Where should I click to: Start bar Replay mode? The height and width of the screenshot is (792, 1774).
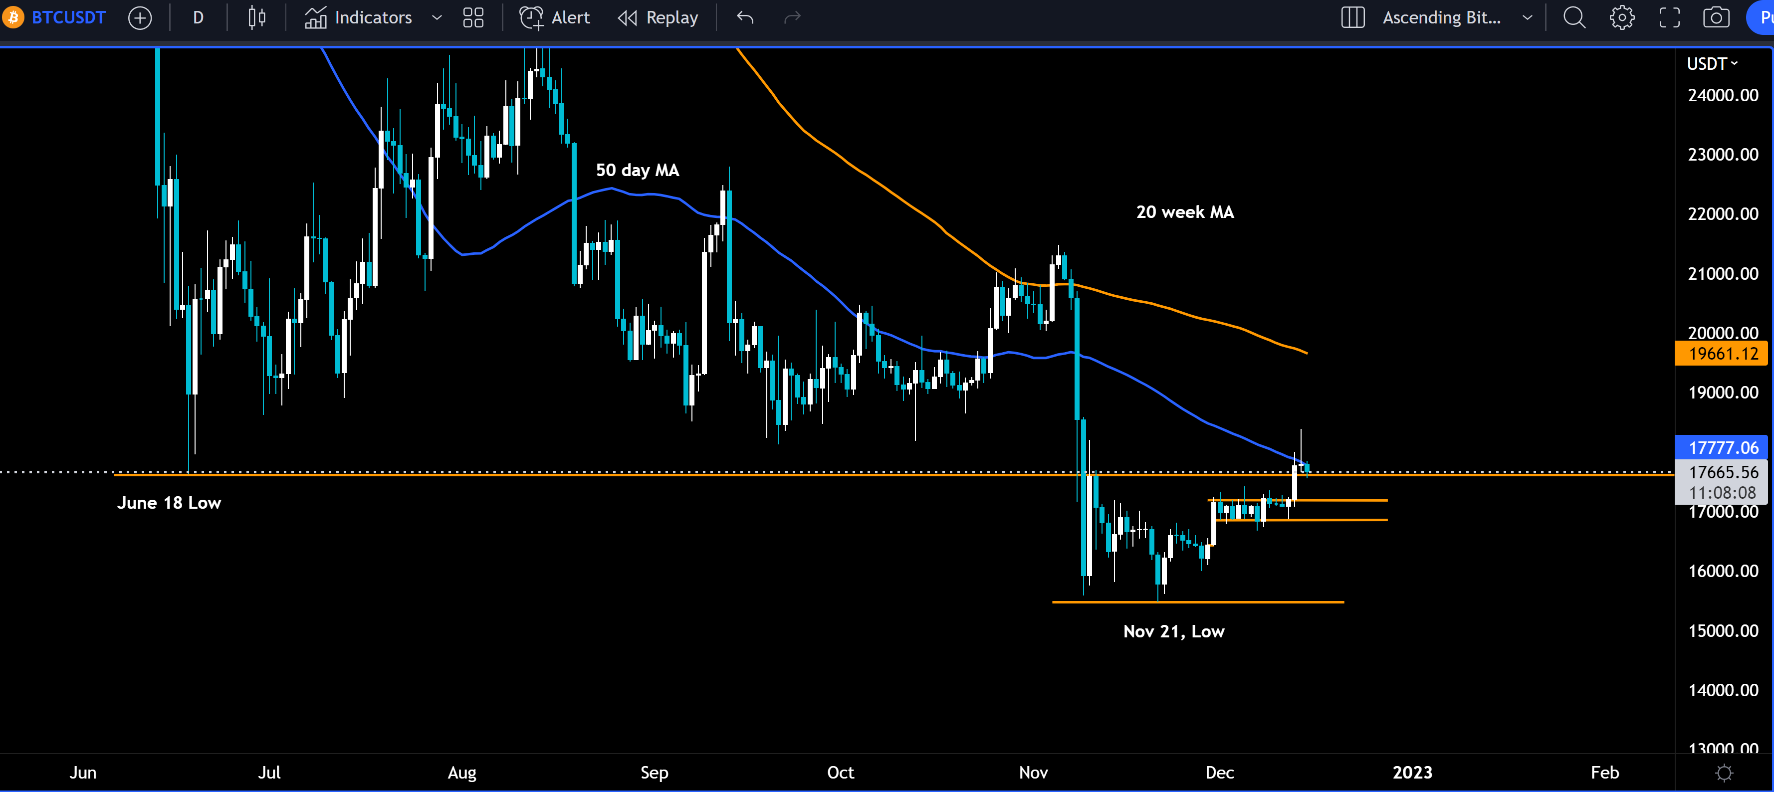pos(658,18)
